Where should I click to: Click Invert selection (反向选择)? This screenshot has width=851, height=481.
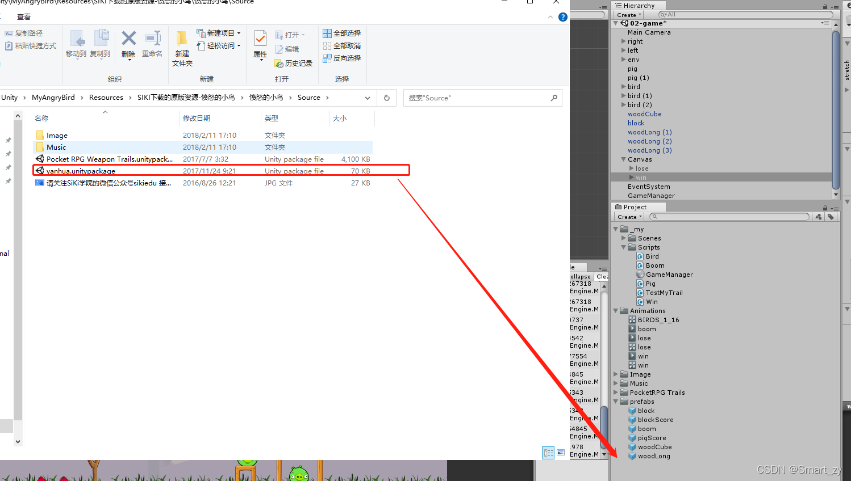pyautogui.click(x=342, y=58)
